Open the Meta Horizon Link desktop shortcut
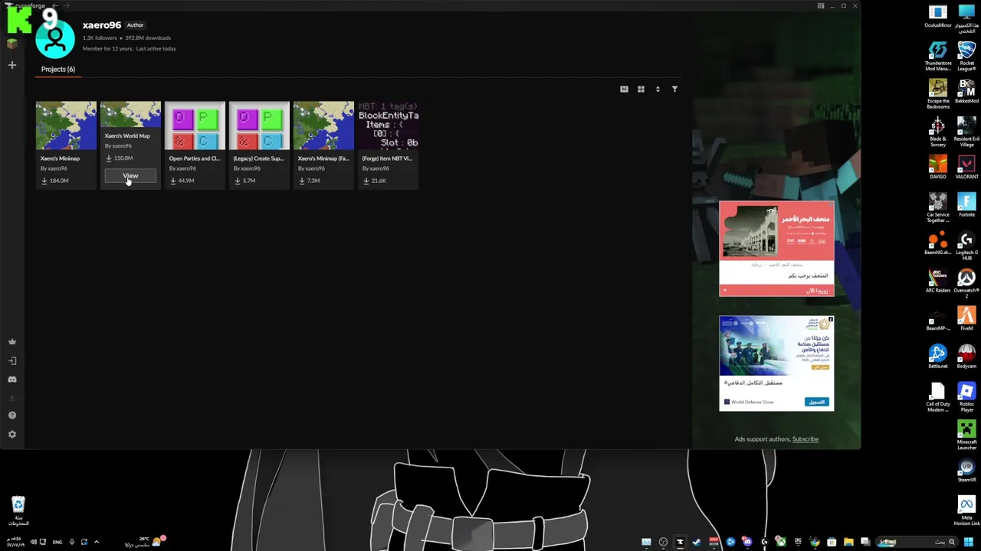The width and height of the screenshot is (981, 551). pyautogui.click(x=966, y=511)
